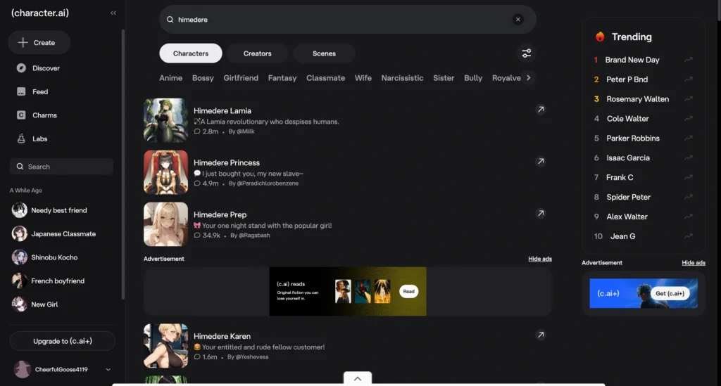Viewport: 721px width, 386px height.
Task: Open Himedere Lamia character thumbnail
Action: click(165, 120)
